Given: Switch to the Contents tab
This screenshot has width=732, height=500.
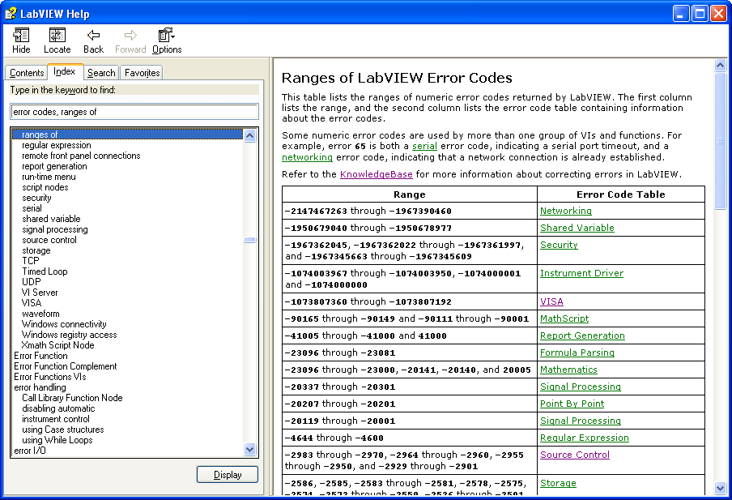Looking at the screenshot, I should point(27,73).
